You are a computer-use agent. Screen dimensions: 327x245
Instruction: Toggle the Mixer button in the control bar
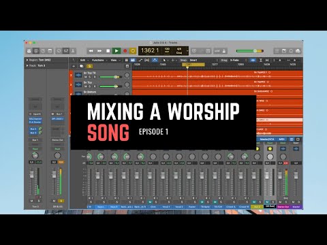pos(66,51)
